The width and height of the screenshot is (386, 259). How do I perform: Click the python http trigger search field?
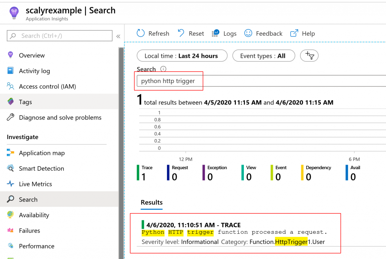260,81
